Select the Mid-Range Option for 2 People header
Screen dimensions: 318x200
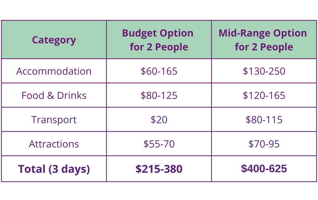(x=264, y=40)
